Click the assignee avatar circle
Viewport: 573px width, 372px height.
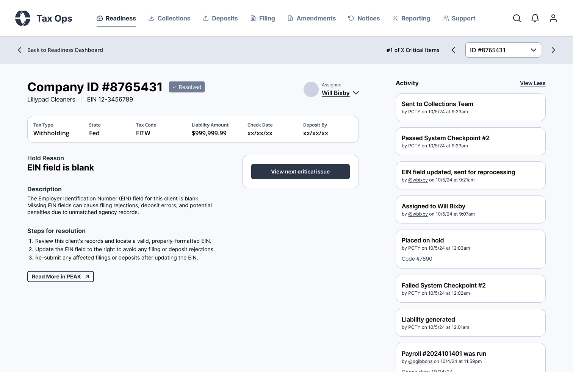click(x=311, y=89)
